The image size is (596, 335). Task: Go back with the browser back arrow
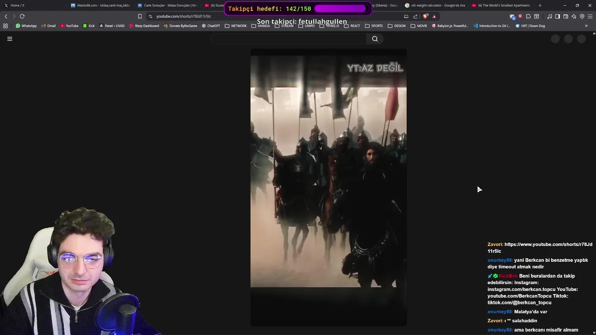pyautogui.click(x=6, y=16)
